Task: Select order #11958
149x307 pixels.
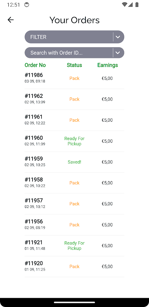Action: click(74, 183)
